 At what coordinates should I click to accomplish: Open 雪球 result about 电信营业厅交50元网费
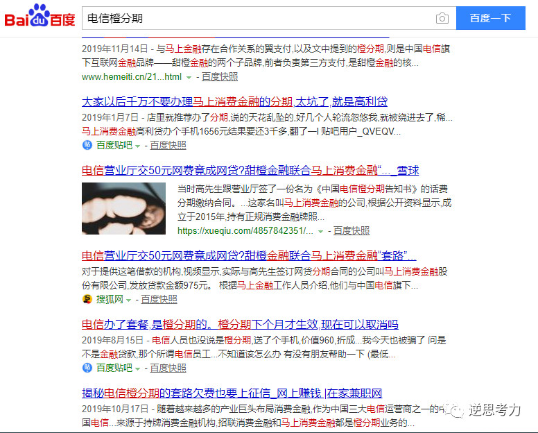point(250,170)
